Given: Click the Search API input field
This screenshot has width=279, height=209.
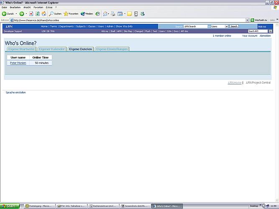Looking at the screenshot, I should [x=258, y=31].
